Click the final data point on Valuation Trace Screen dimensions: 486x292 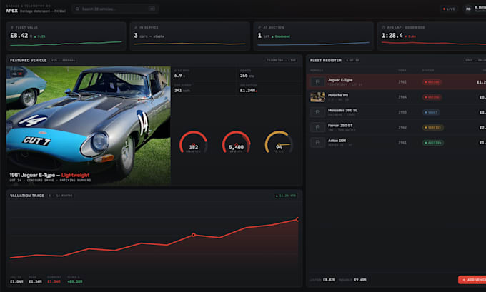[x=297, y=219]
